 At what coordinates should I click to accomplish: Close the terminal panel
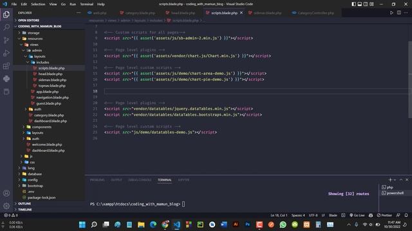click(407, 180)
